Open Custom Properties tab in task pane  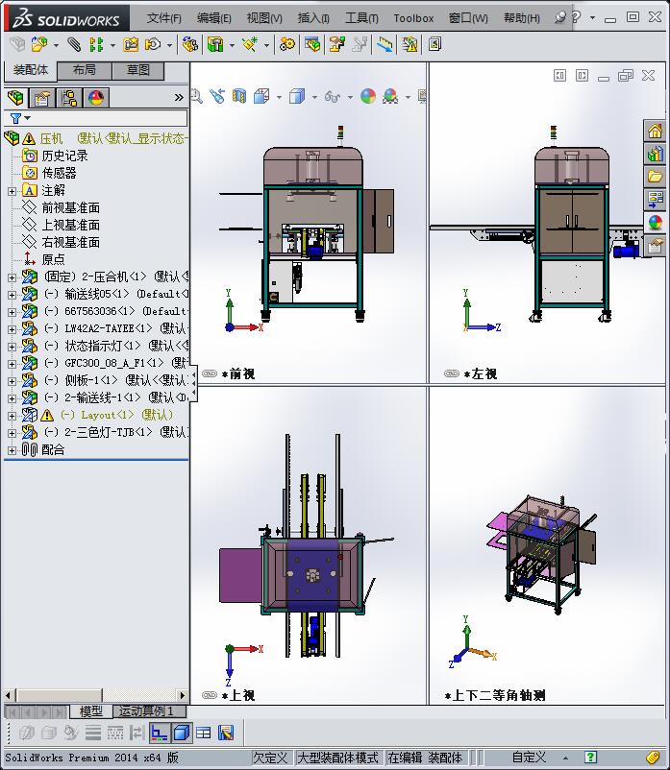click(x=655, y=245)
